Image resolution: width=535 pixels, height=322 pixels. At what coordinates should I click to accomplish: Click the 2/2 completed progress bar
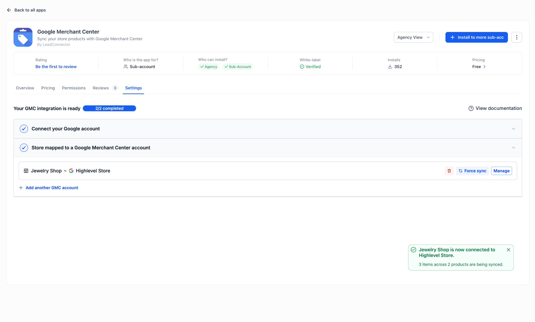[x=109, y=108]
